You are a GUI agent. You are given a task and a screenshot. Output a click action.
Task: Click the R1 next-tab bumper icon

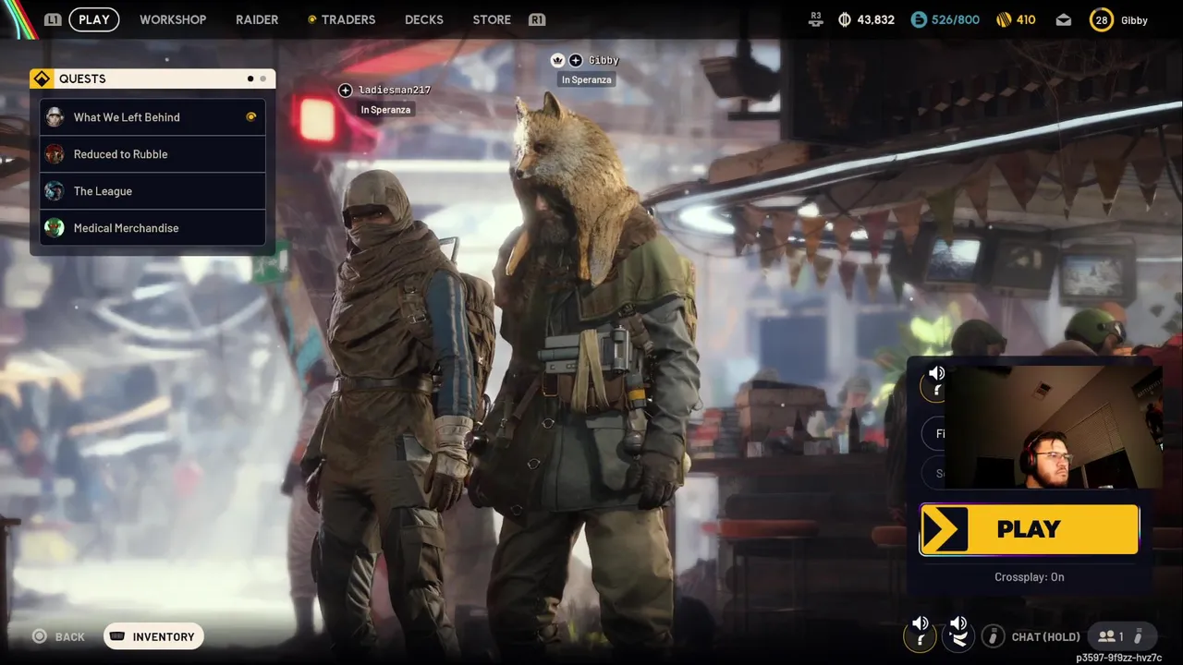537,19
